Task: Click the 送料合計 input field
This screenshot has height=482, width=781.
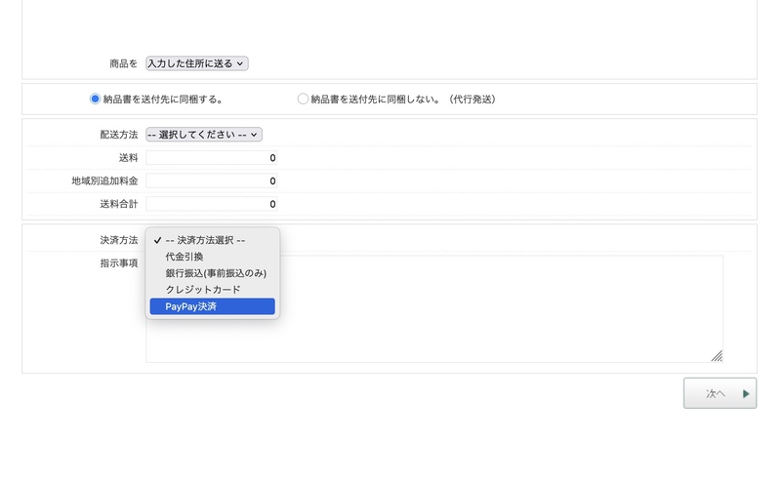Action: pyautogui.click(x=211, y=204)
